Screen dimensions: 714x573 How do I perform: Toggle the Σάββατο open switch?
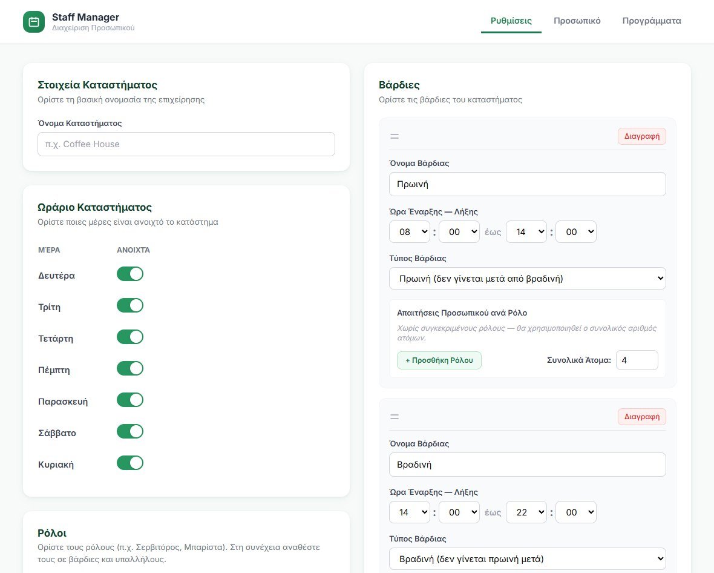tap(129, 431)
